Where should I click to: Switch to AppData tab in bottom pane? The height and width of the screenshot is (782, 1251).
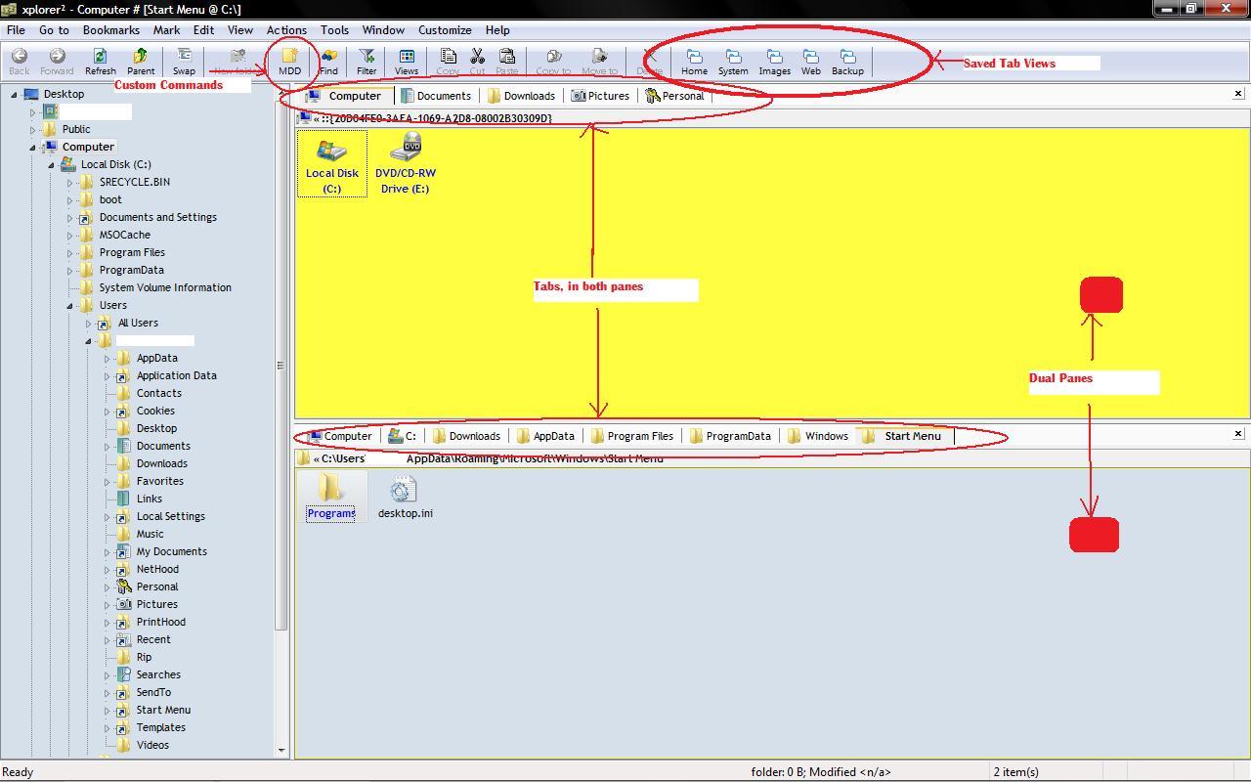pos(545,436)
